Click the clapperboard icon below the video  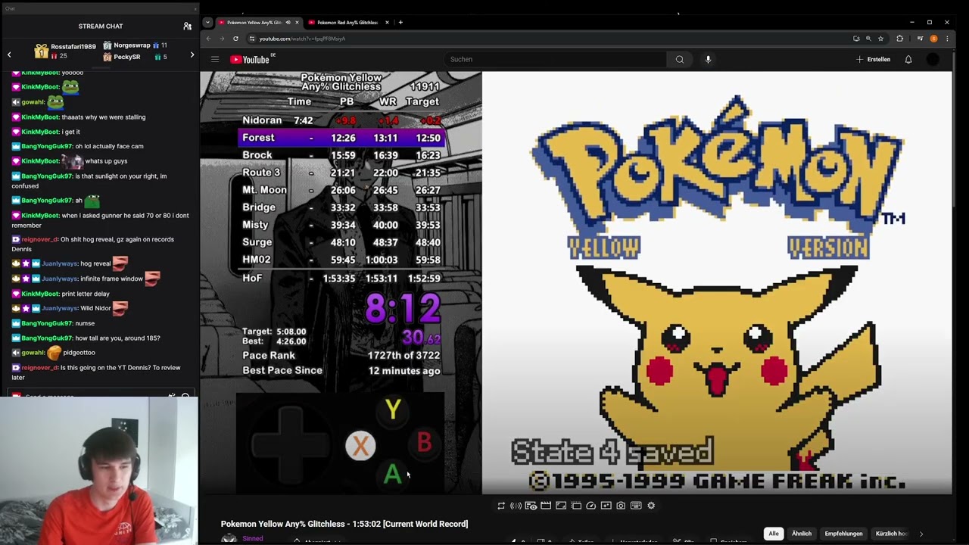[x=546, y=506]
